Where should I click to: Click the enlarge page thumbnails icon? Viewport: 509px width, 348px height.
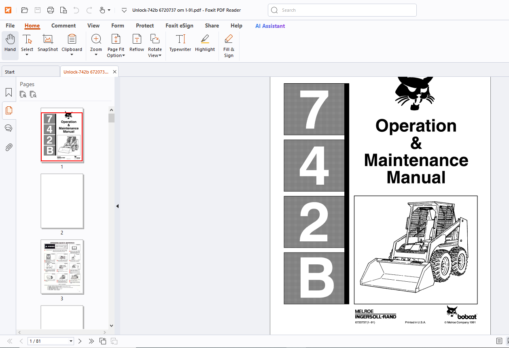(23, 95)
